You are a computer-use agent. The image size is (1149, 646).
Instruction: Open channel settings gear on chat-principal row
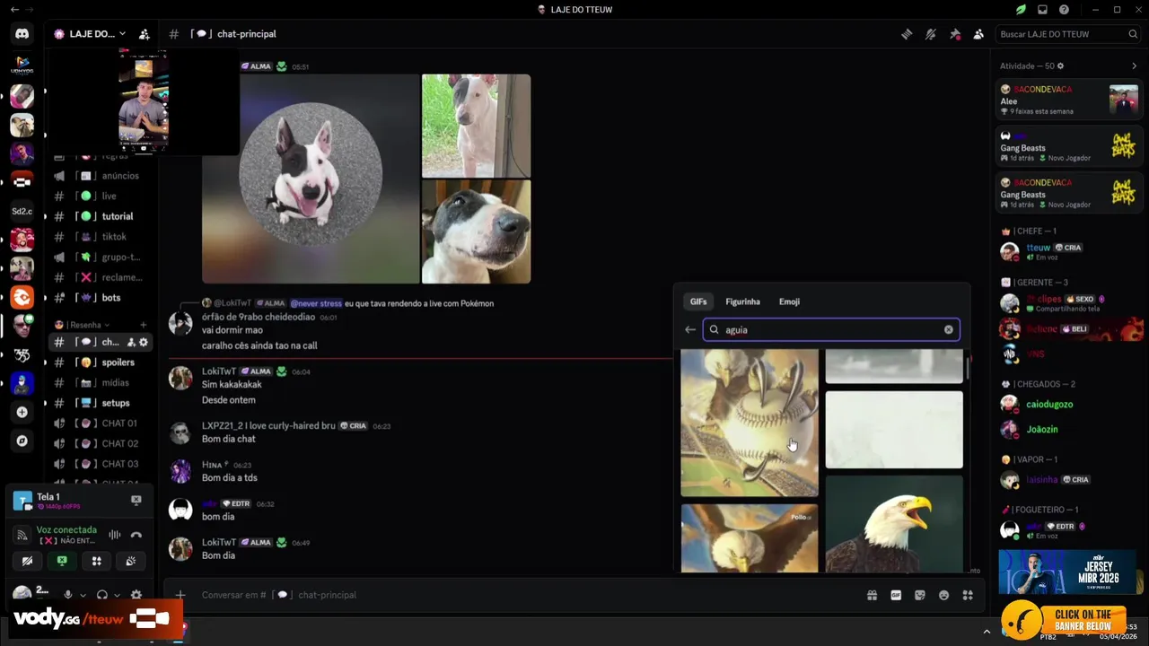pos(144,342)
